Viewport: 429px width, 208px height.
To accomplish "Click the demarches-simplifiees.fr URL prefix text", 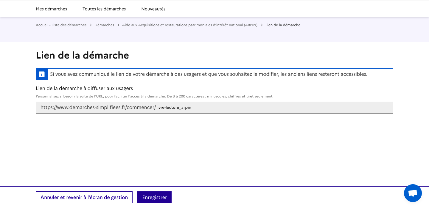I will click(x=98, y=108).
